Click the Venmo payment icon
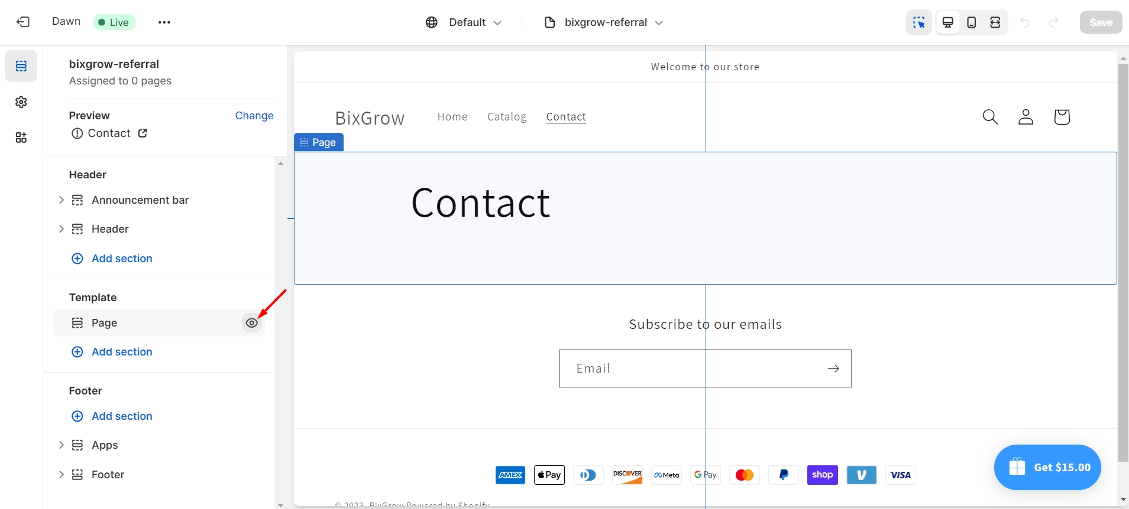The width and height of the screenshot is (1129, 509). 862,475
